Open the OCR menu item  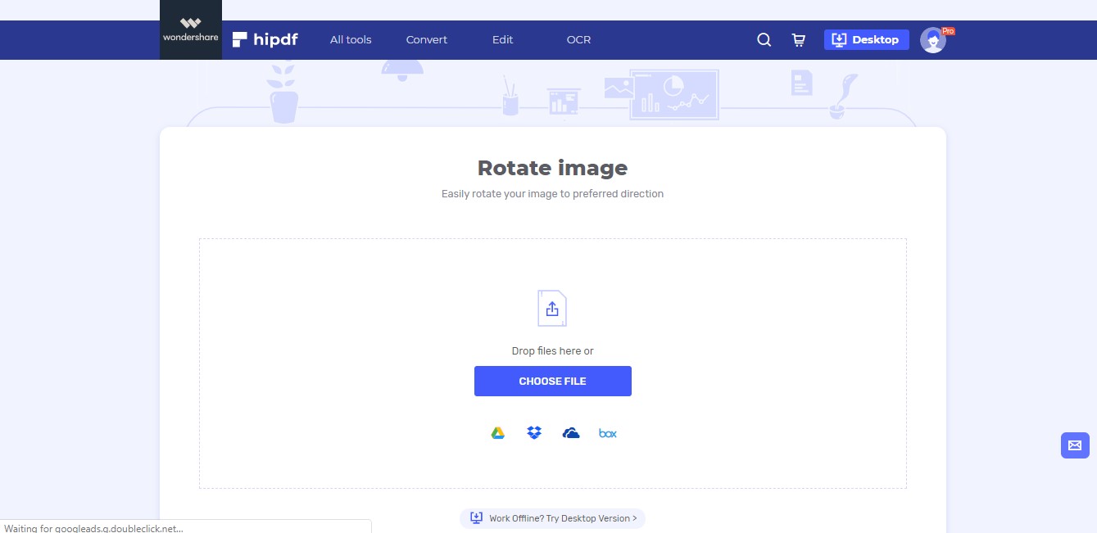578,39
